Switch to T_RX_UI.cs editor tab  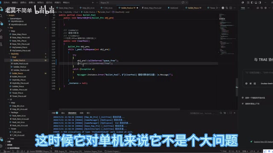(107, 8)
